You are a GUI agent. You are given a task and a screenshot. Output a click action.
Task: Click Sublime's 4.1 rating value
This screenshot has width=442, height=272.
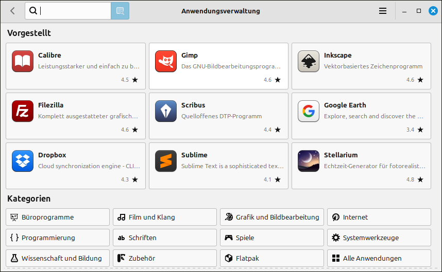267,179
